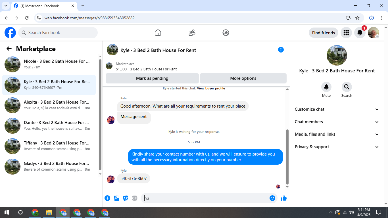Focus the Search Facebook field
Viewport: 388px width, 218px height.
58,33
